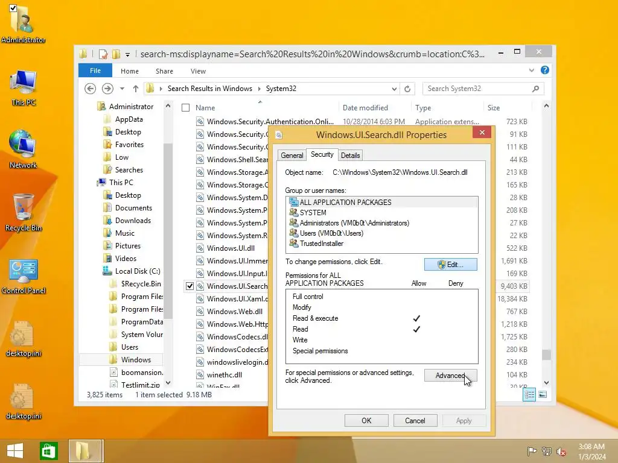Click the file list vertical scrollbar thumb

tap(546, 354)
